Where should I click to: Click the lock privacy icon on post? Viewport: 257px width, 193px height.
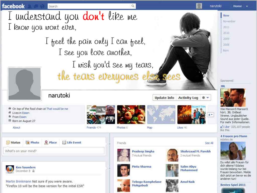point(33,171)
